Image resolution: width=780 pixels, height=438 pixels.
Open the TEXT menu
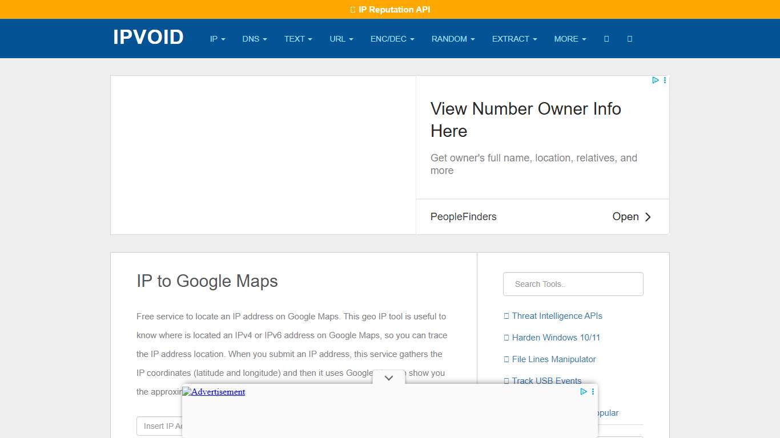coord(298,39)
